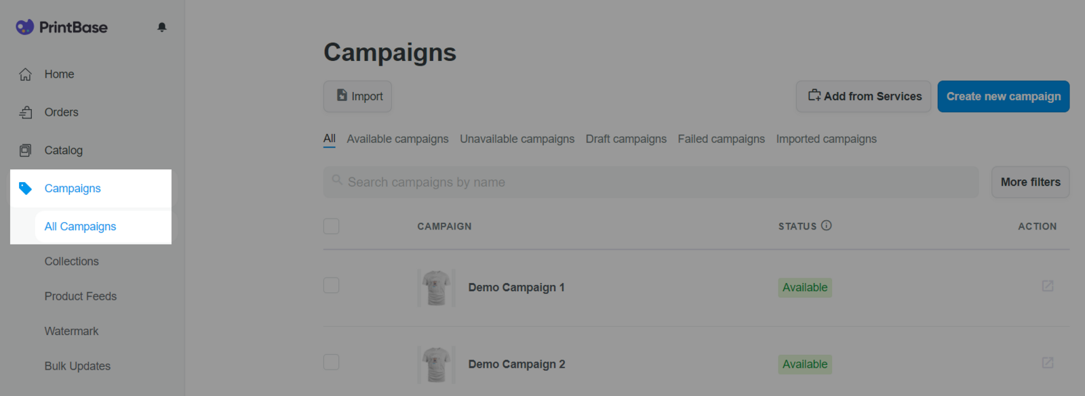Open the edit action icon for Demo Campaign 2
The height and width of the screenshot is (396, 1085).
click(x=1048, y=363)
